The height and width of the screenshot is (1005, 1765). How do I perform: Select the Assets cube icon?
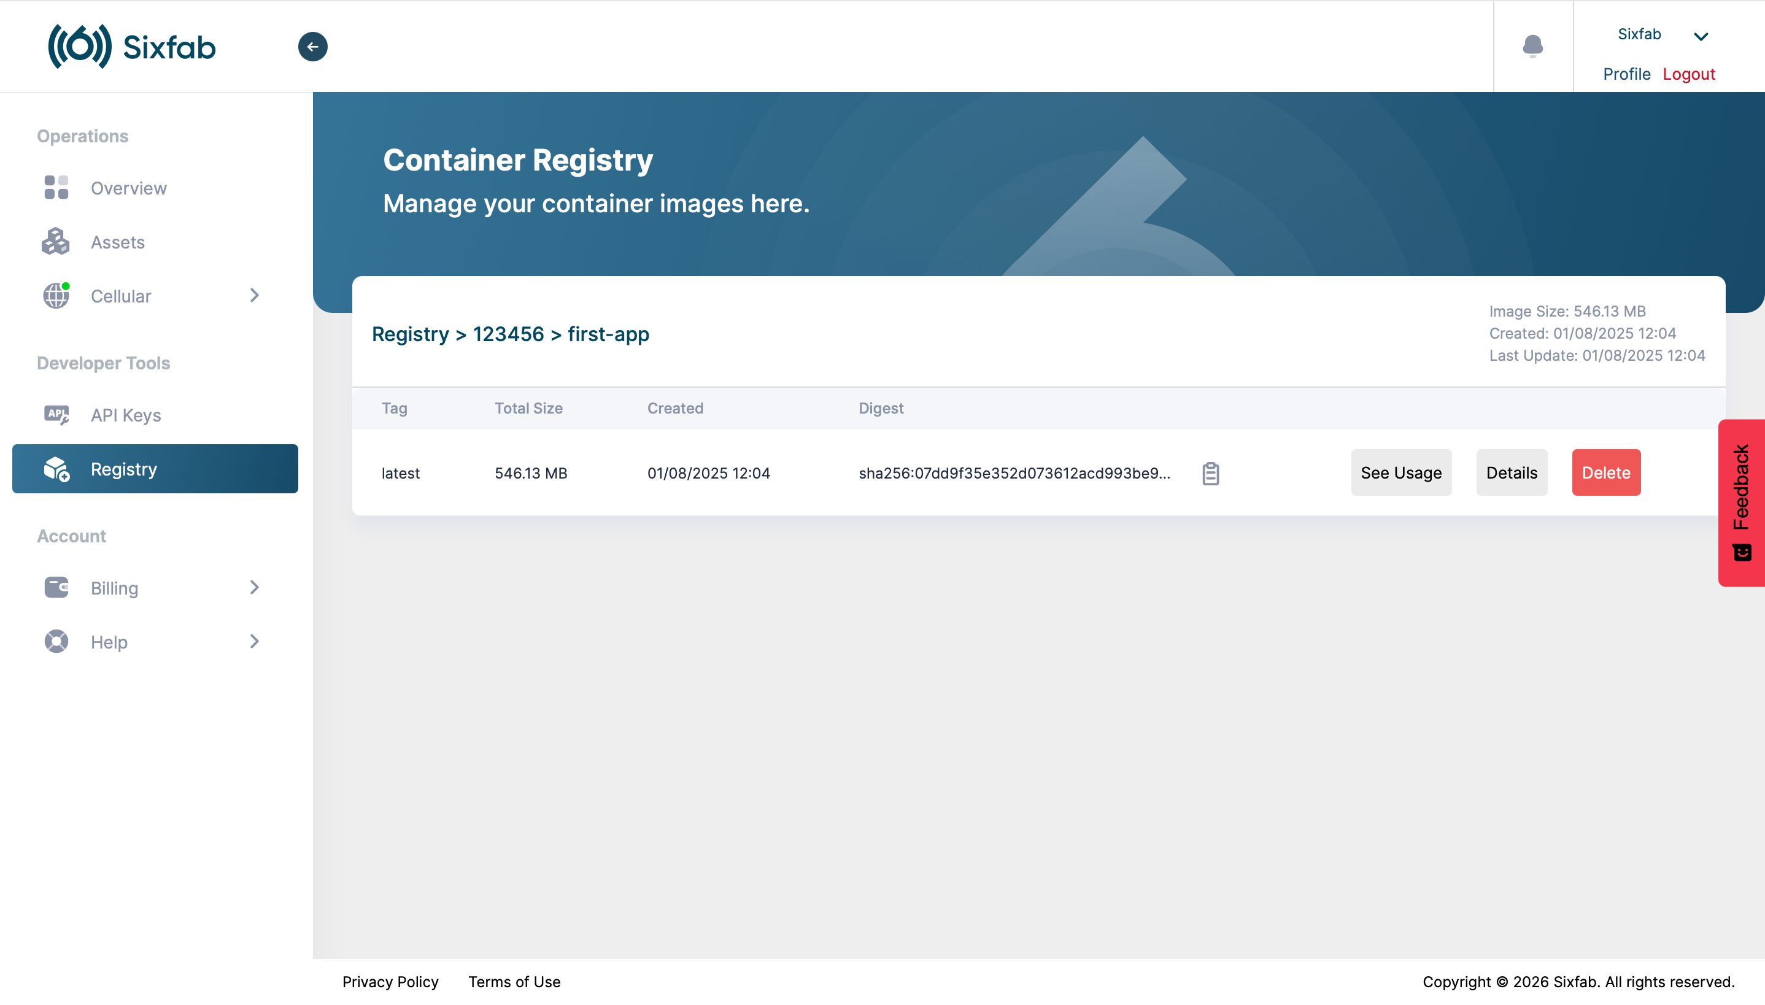coord(55,242)
